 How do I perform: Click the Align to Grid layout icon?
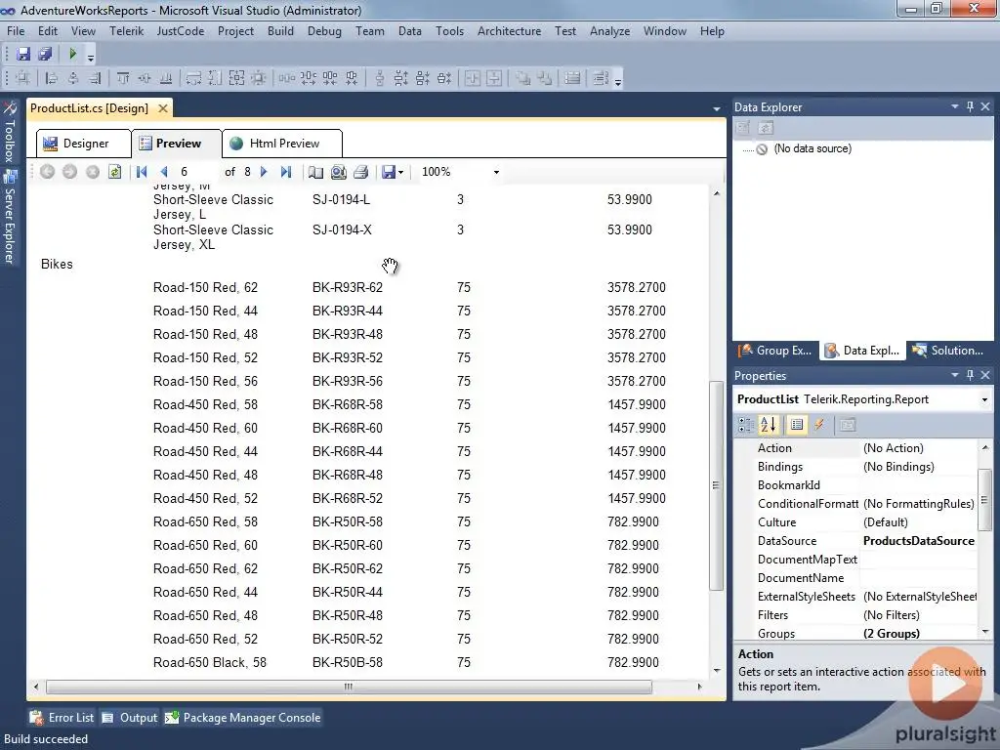[23, 78]
